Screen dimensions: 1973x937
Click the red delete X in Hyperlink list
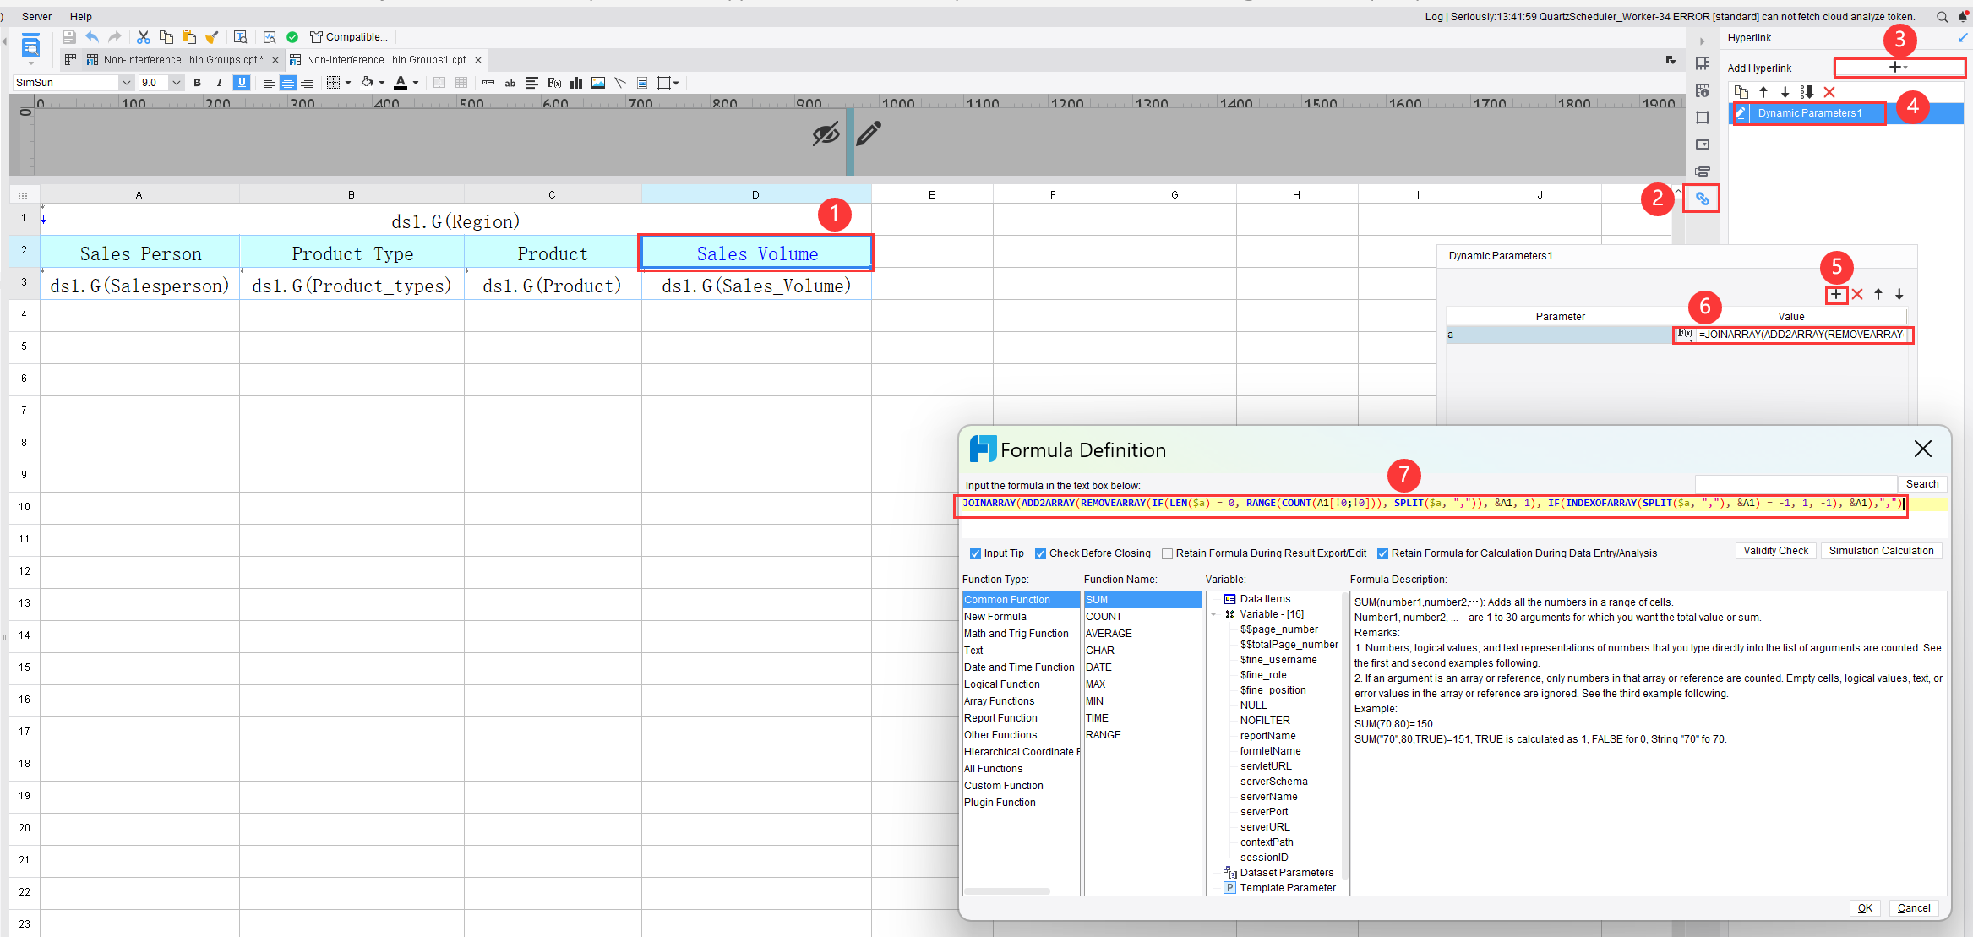[x=1829, y=92]
